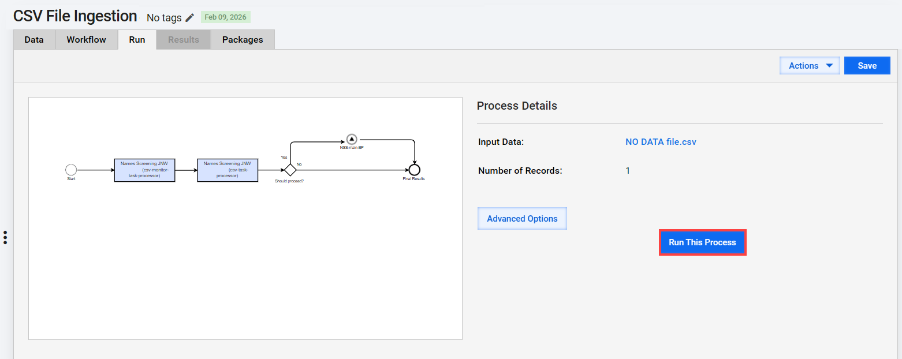
Task: Click the Feb 09, 2026 date badge
Action: (226, 17)
